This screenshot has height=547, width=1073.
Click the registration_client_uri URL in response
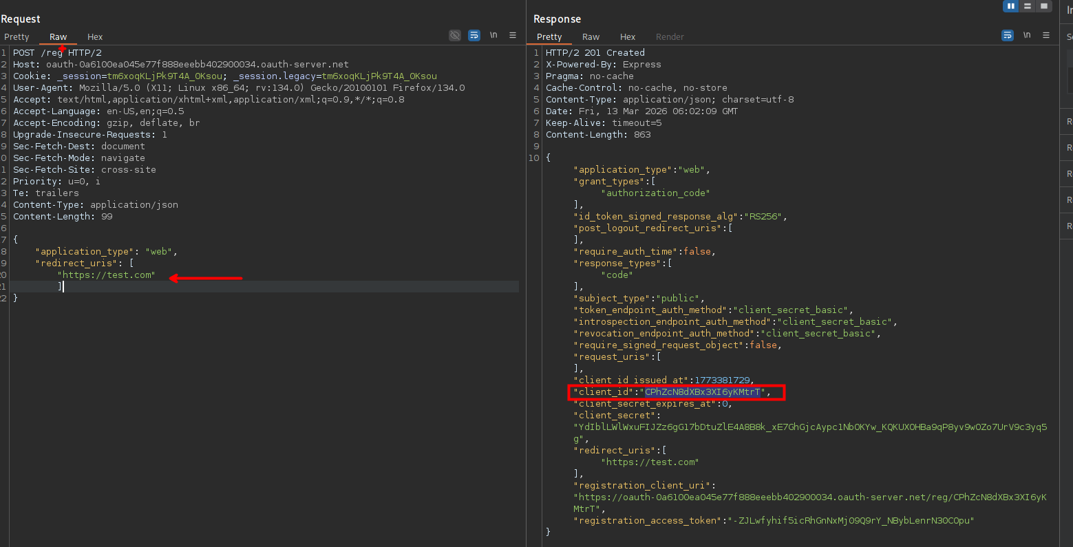point(812,497)
